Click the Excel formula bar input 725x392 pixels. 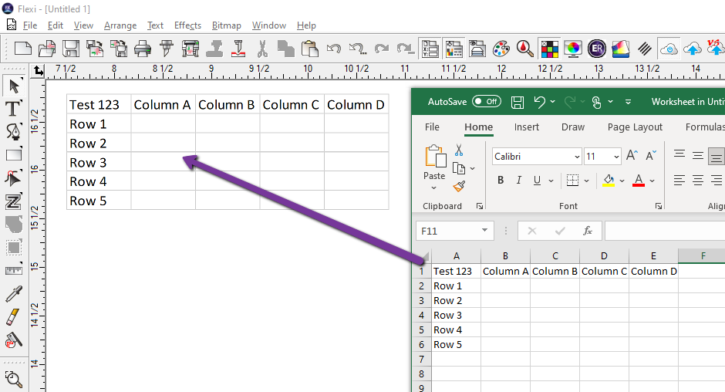[663, 231]
